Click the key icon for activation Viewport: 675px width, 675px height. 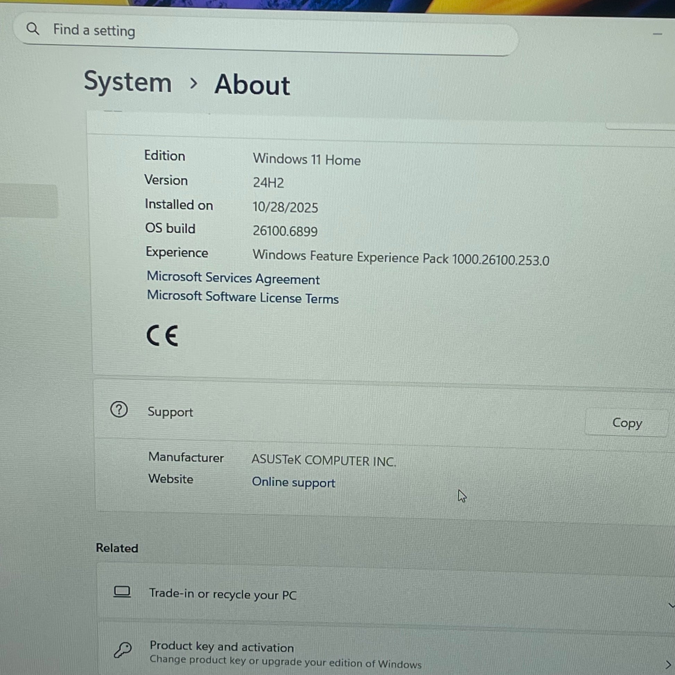(x=123, y=650)
